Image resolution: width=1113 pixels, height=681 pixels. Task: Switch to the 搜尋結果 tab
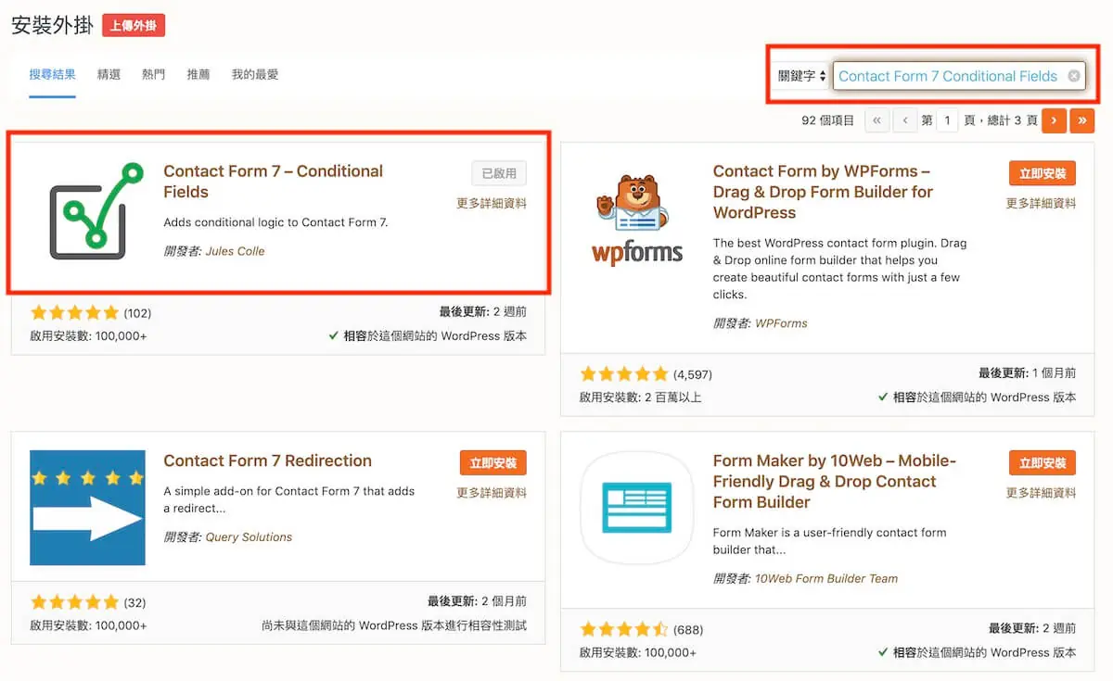point(52,74)
